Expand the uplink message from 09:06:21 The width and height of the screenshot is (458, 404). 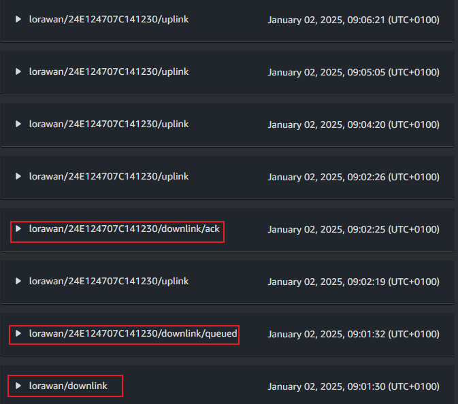[18, 19]
